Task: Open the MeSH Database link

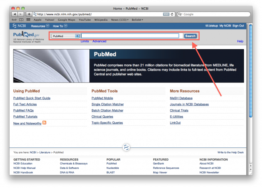Action: 181,98
